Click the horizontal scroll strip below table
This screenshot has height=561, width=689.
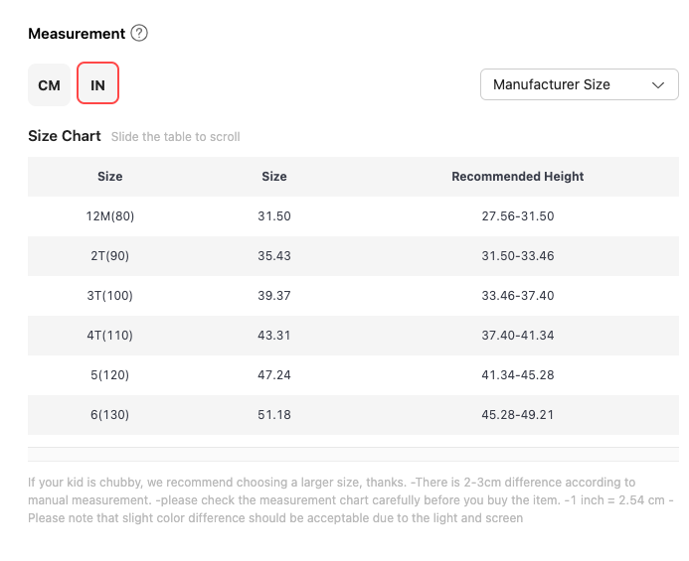coord(353,454)
